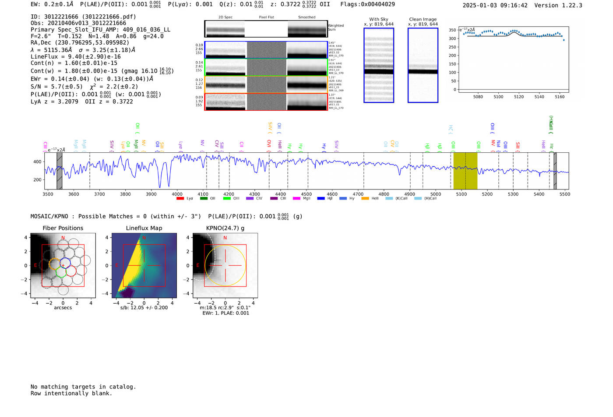This screenshot has height=417, width=613.
Task: Click the Hγ legend swatch
Action: click(343, 198)
